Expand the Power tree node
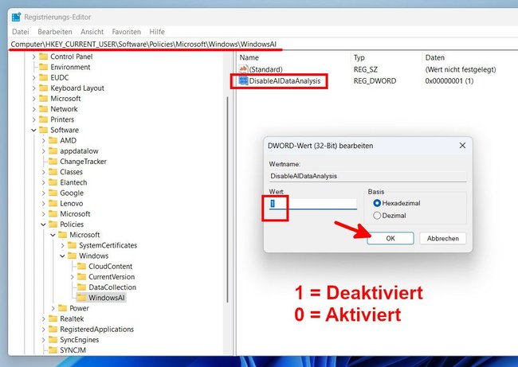 tap(53, 308)
